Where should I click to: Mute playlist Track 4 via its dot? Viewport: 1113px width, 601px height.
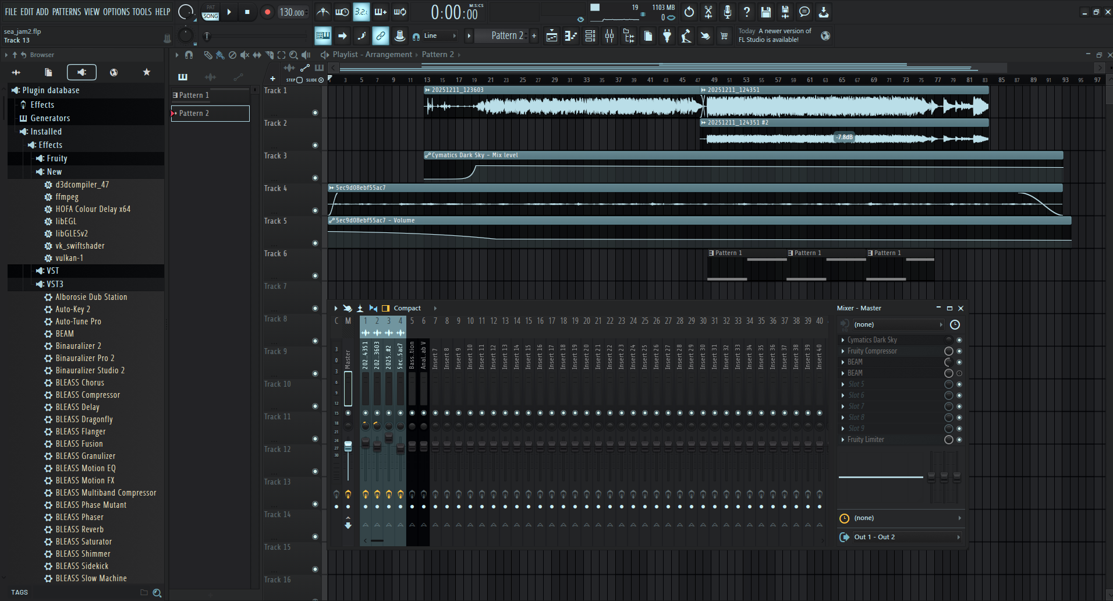tap(316, 210)
